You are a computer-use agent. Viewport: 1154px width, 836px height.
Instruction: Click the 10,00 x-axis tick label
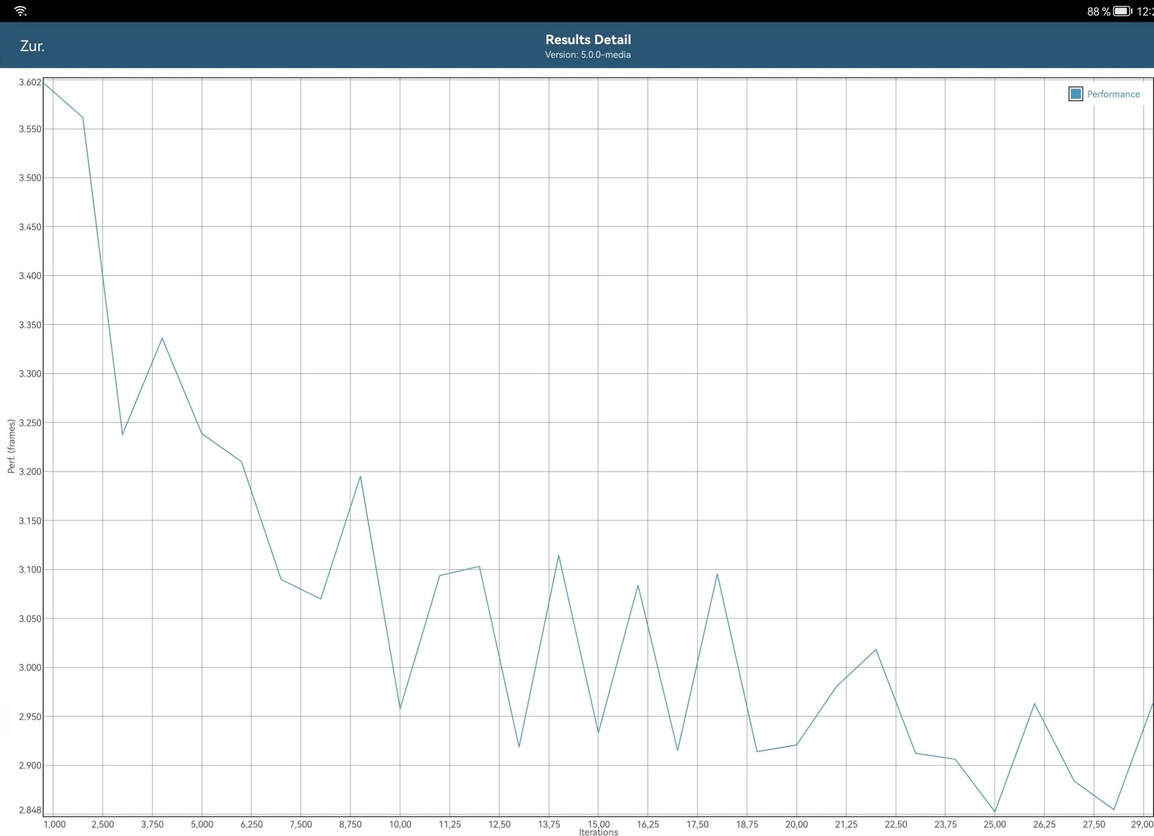400,824
